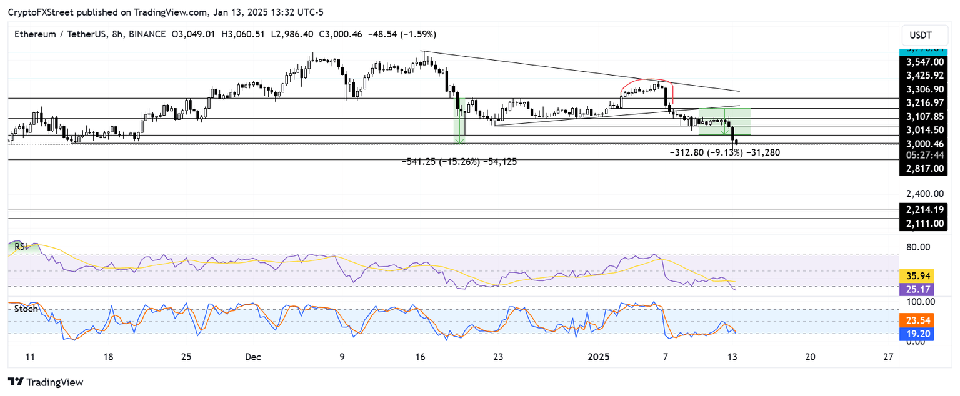The image size is (960, 396).
Task: Click the 9 date on time axis
Action: pos(342,357)
